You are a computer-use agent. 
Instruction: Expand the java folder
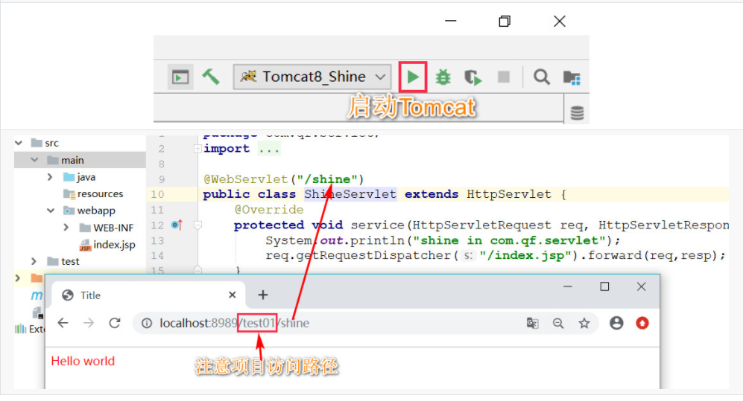coord(50,177)
